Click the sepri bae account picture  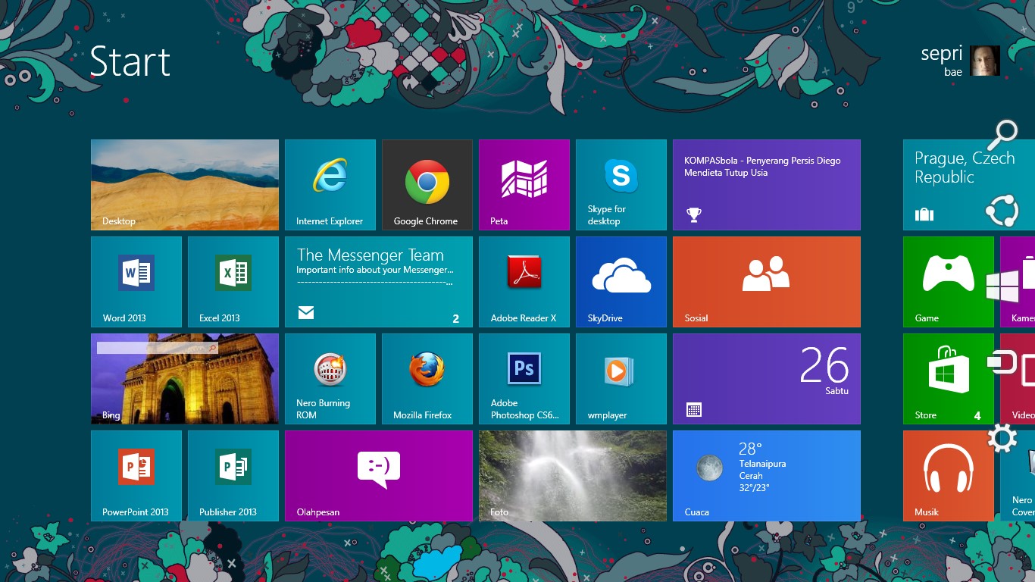click(983, 61)
